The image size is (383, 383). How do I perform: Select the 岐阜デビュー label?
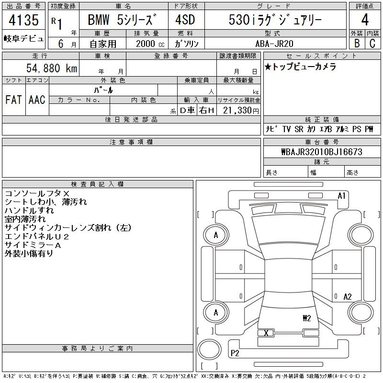click(x=23, y=39)
